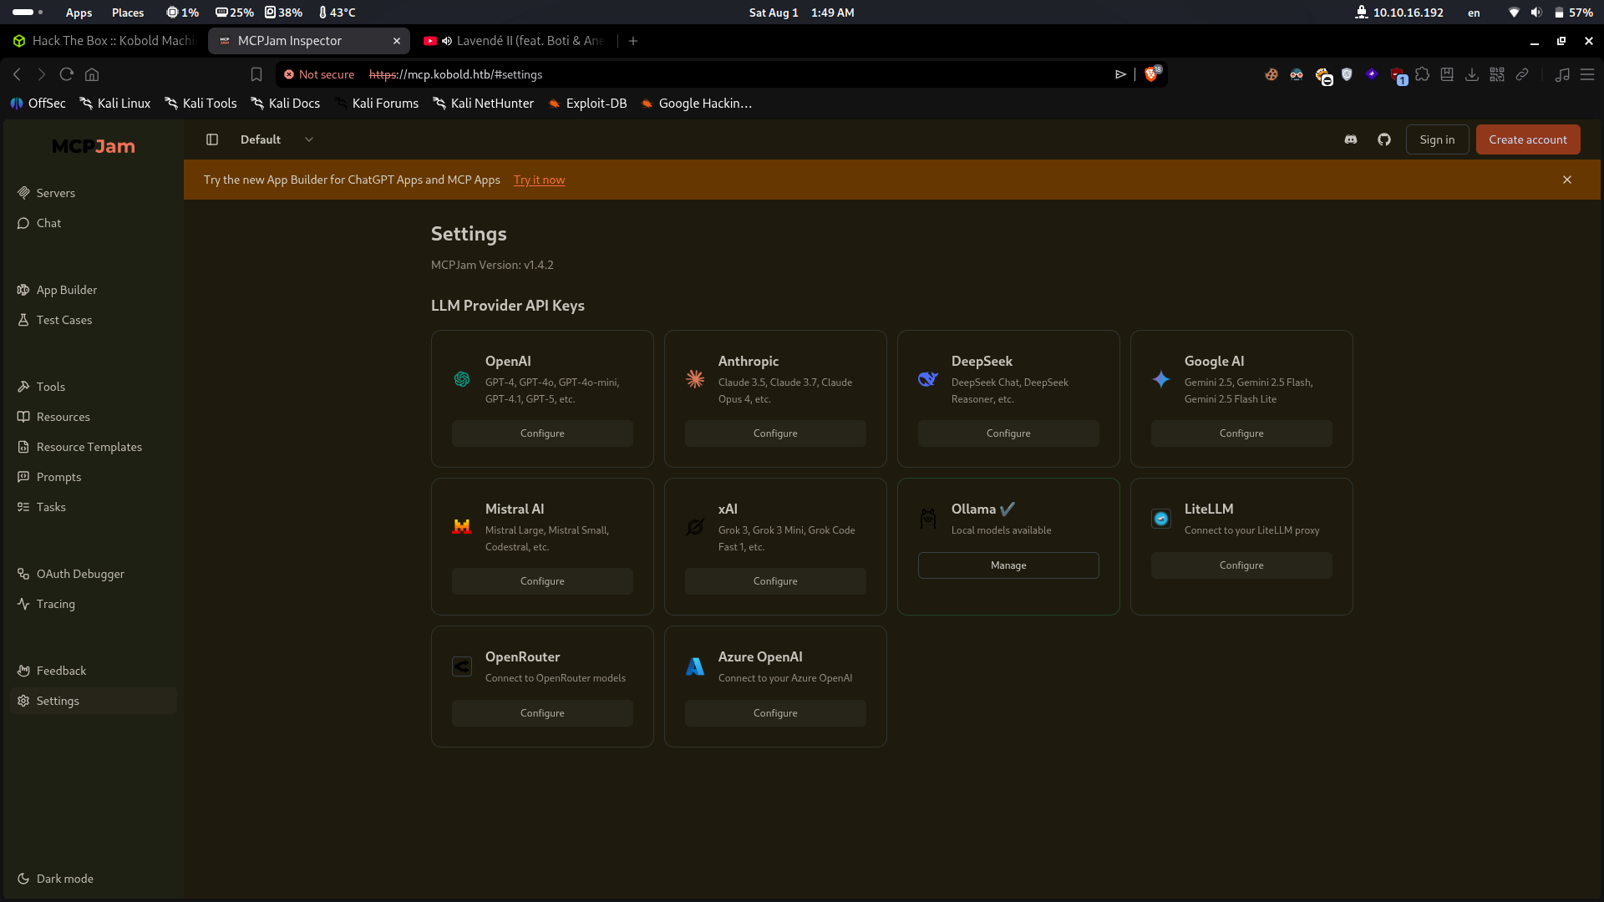The height and width of the screenshot is (902, 1604).
Task: Click the OpenAI logo icon
Action: tap(462, 379)
